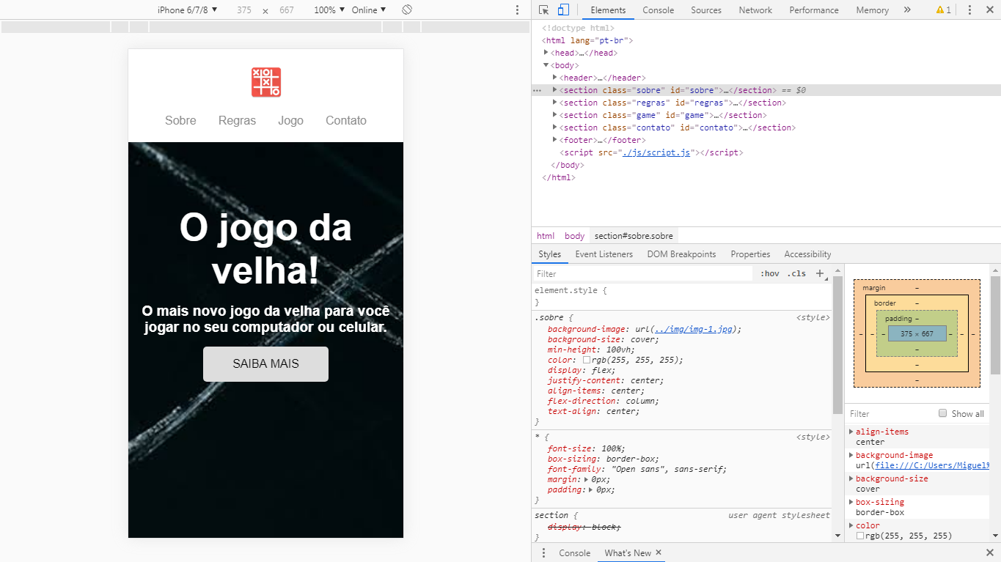Open the Network tab
This screenshot has width=1001, height=562.
(755, 10)
